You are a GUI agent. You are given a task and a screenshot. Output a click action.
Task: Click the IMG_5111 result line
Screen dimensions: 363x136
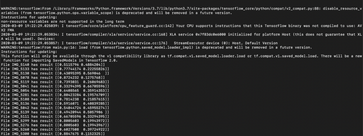click(x=55, y=117)
